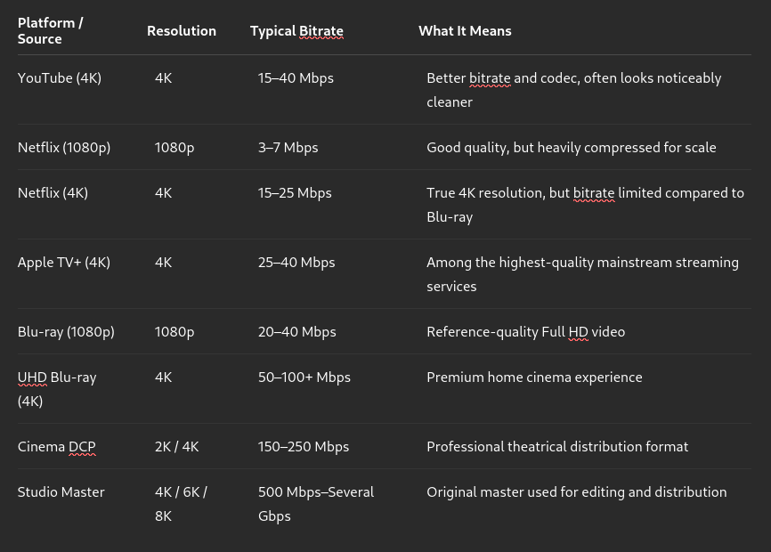Click the 'Netflix (1080p)' platform cell
The height and width of the screenshot is (552, 771).
point(64,148)
